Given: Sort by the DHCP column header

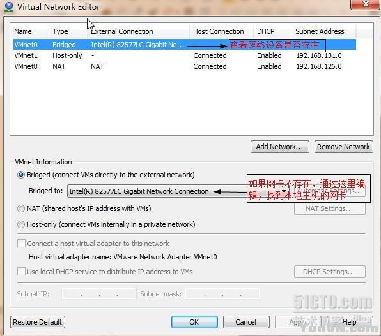Looking at the screenshot, I should click(272, 31).
